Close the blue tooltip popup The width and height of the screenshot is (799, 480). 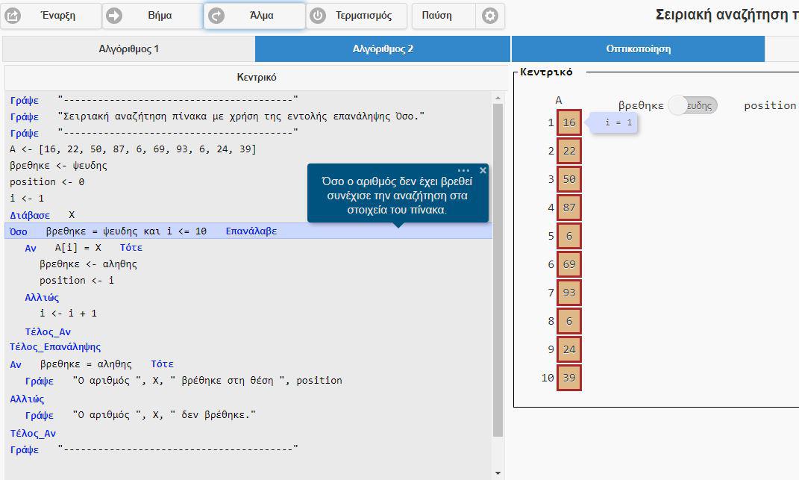pos(483,170)
